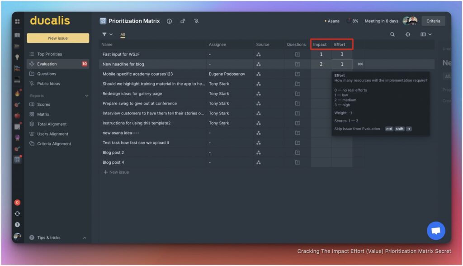Click the info icon beside Prioritization Matrix title
The height and width of the screenshot is (266, 463).
pos(169,21)
